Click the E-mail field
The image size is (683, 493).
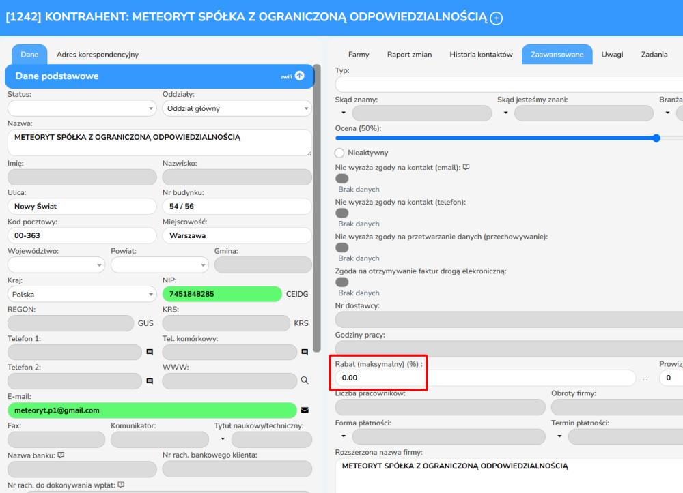pyautogui.click(x=152, y=410)
